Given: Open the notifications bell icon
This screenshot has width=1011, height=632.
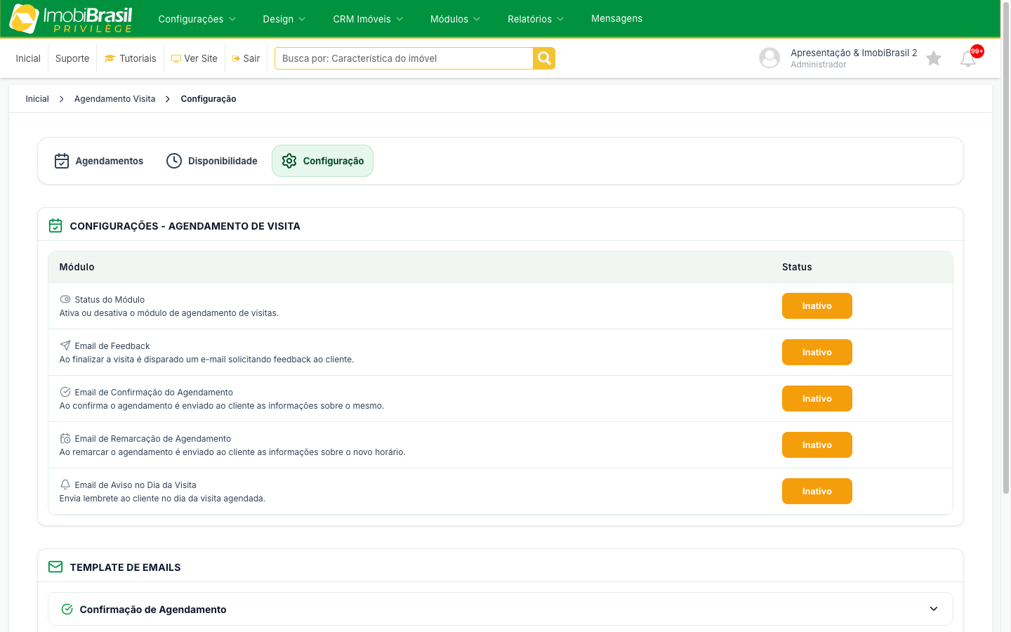Looking at the screenshot, I should click(967, 59).
